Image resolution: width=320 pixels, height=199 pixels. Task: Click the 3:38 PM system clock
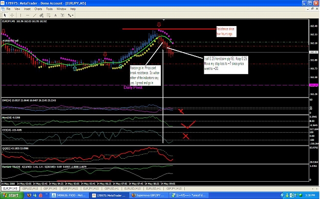(310, 195)
